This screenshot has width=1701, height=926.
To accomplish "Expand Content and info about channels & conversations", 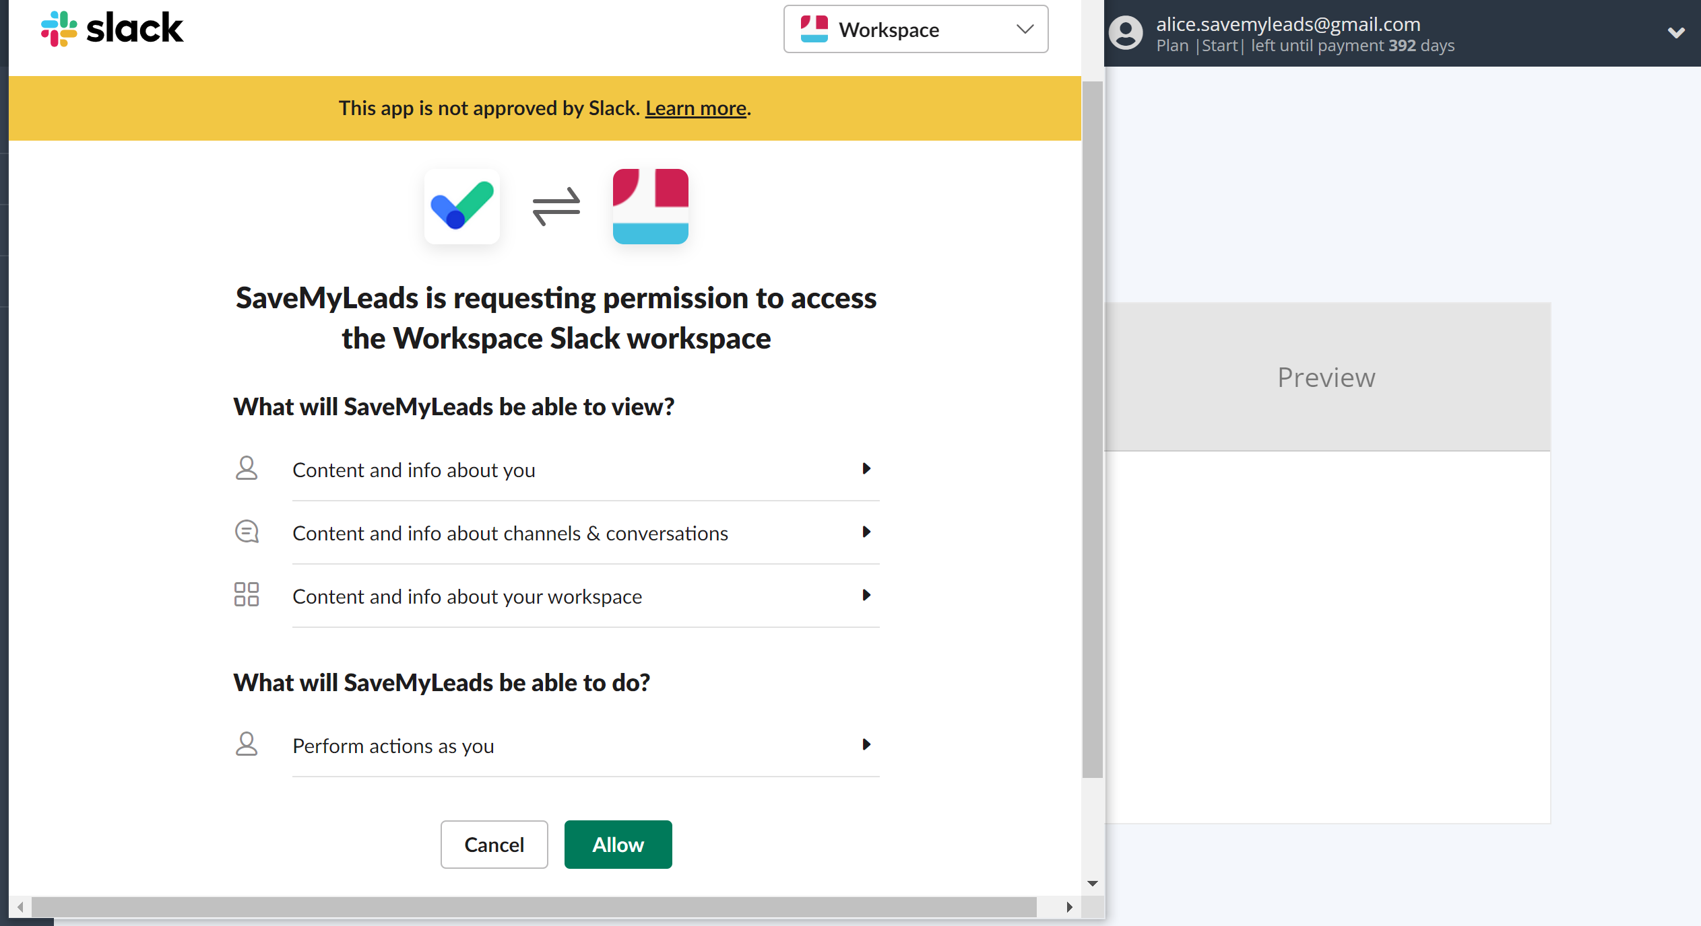I will [585, 533].
